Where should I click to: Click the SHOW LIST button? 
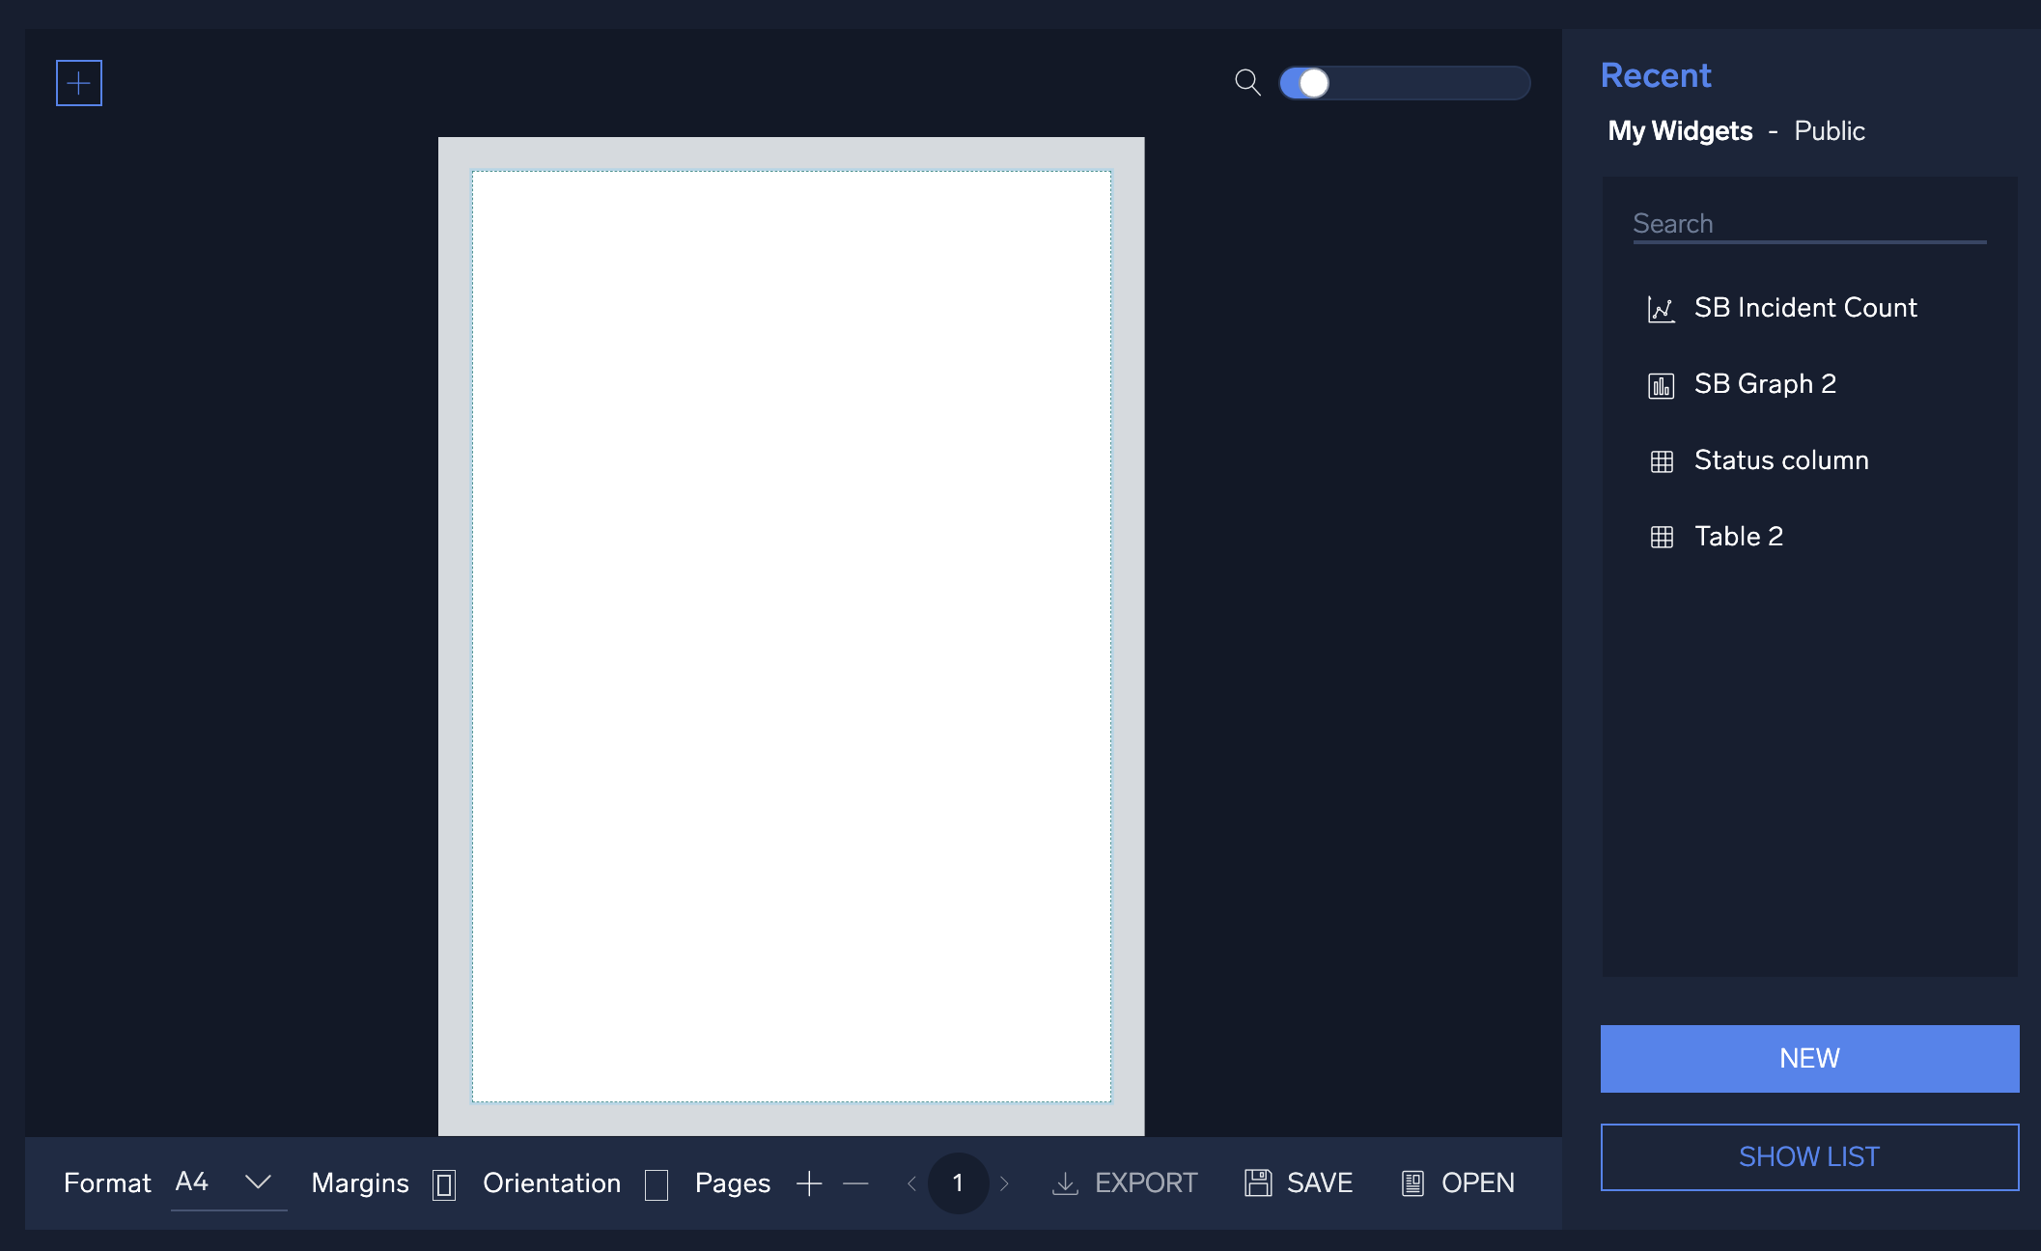tap(1809, 1156)
